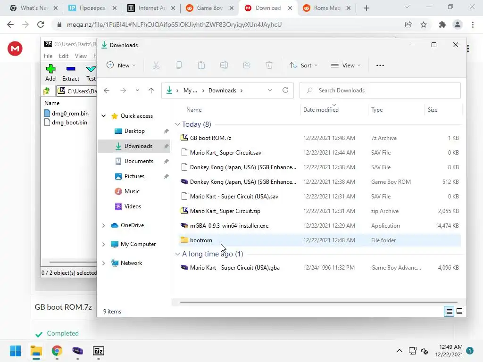Screen dimensions: 483x362
Task: Click the Downloads breadcrumb in the address bar
Action: [223, 90]
